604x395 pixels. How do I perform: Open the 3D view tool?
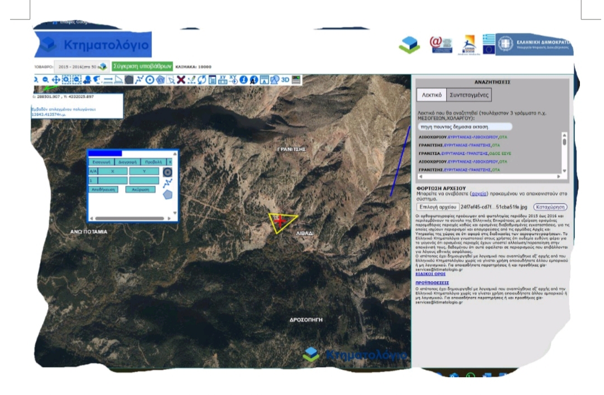tap(285, 79)
